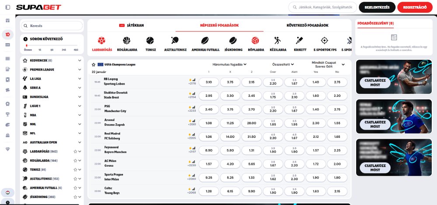Toggle favorite star for Tenisz
The height and width of the screenshot is (205, 437).
click(x=75, y=170)
